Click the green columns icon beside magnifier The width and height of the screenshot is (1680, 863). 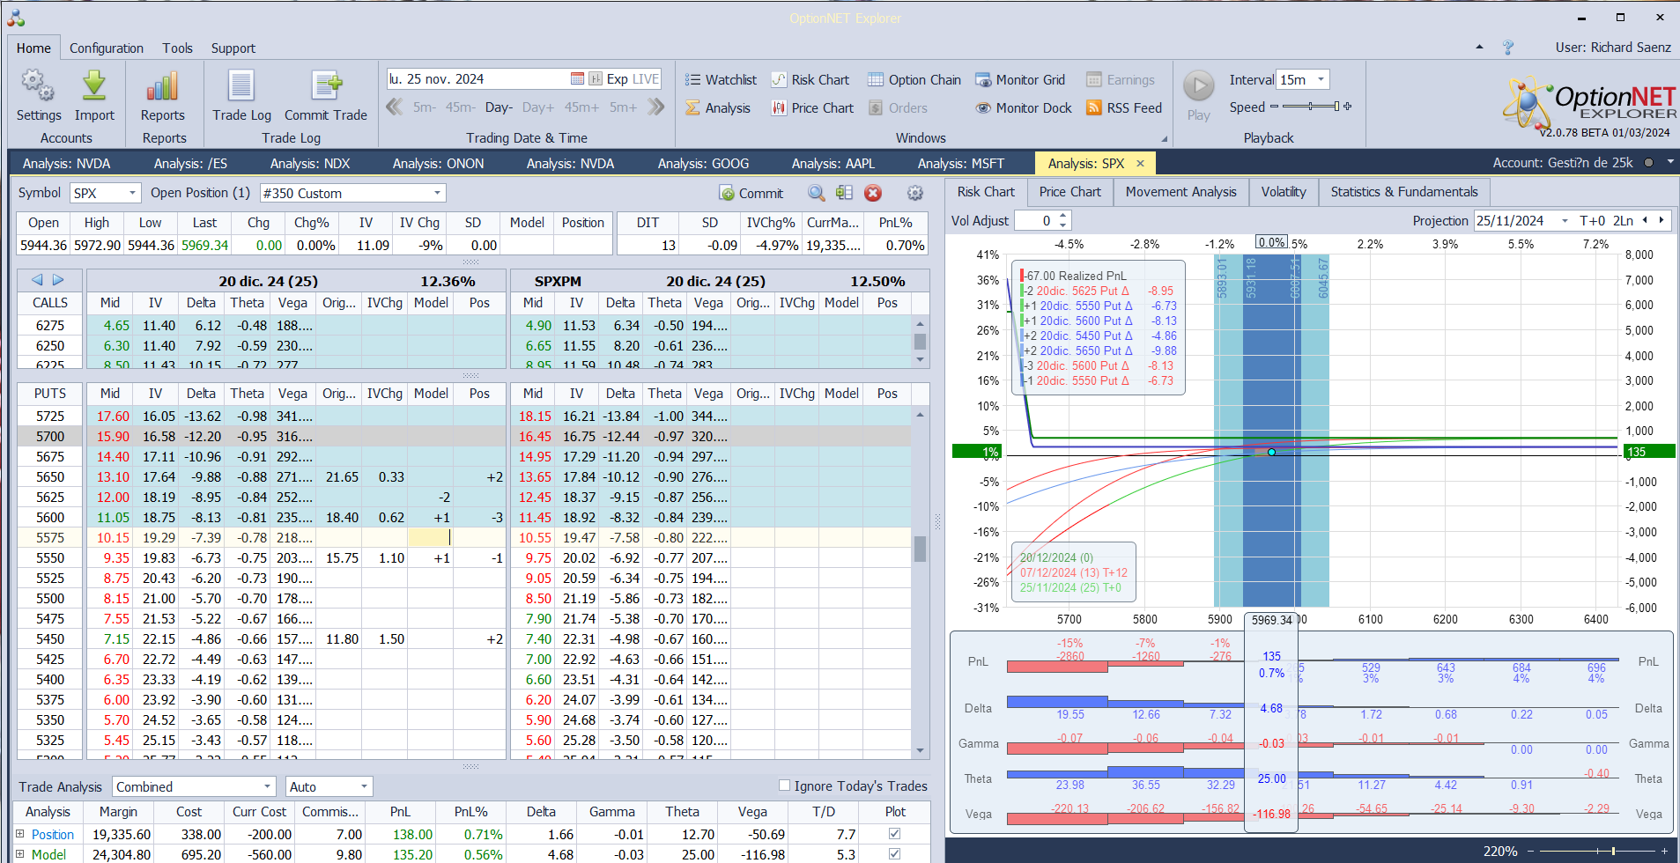click(x=844, y=193)
